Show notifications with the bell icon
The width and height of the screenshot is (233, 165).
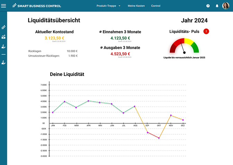click(x=217, y=6)
